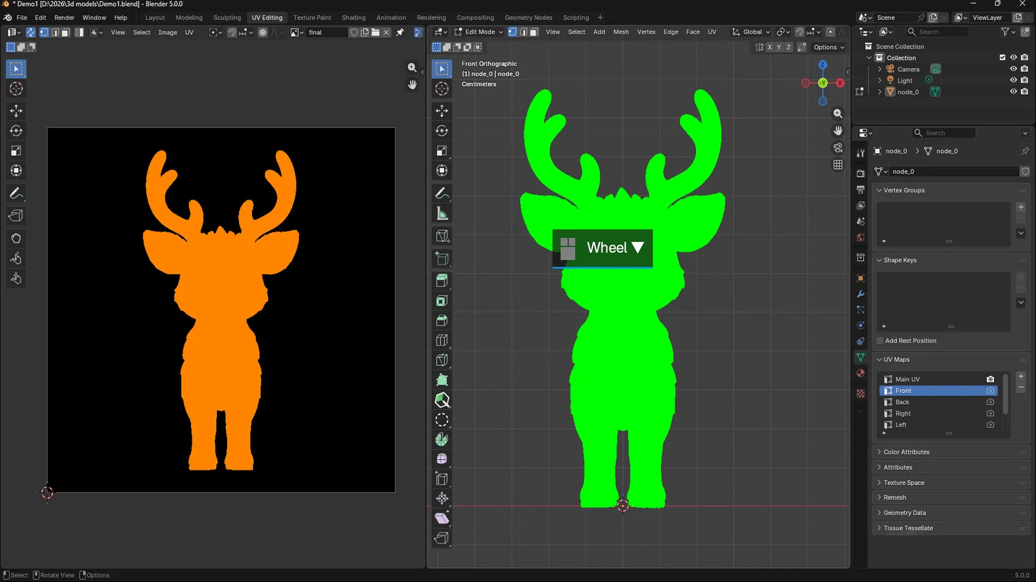Hide node_0 using its eye toggle
The height and width of the screenshot is (582, 1036).
pyautogui.click(x=1013, y=92)
